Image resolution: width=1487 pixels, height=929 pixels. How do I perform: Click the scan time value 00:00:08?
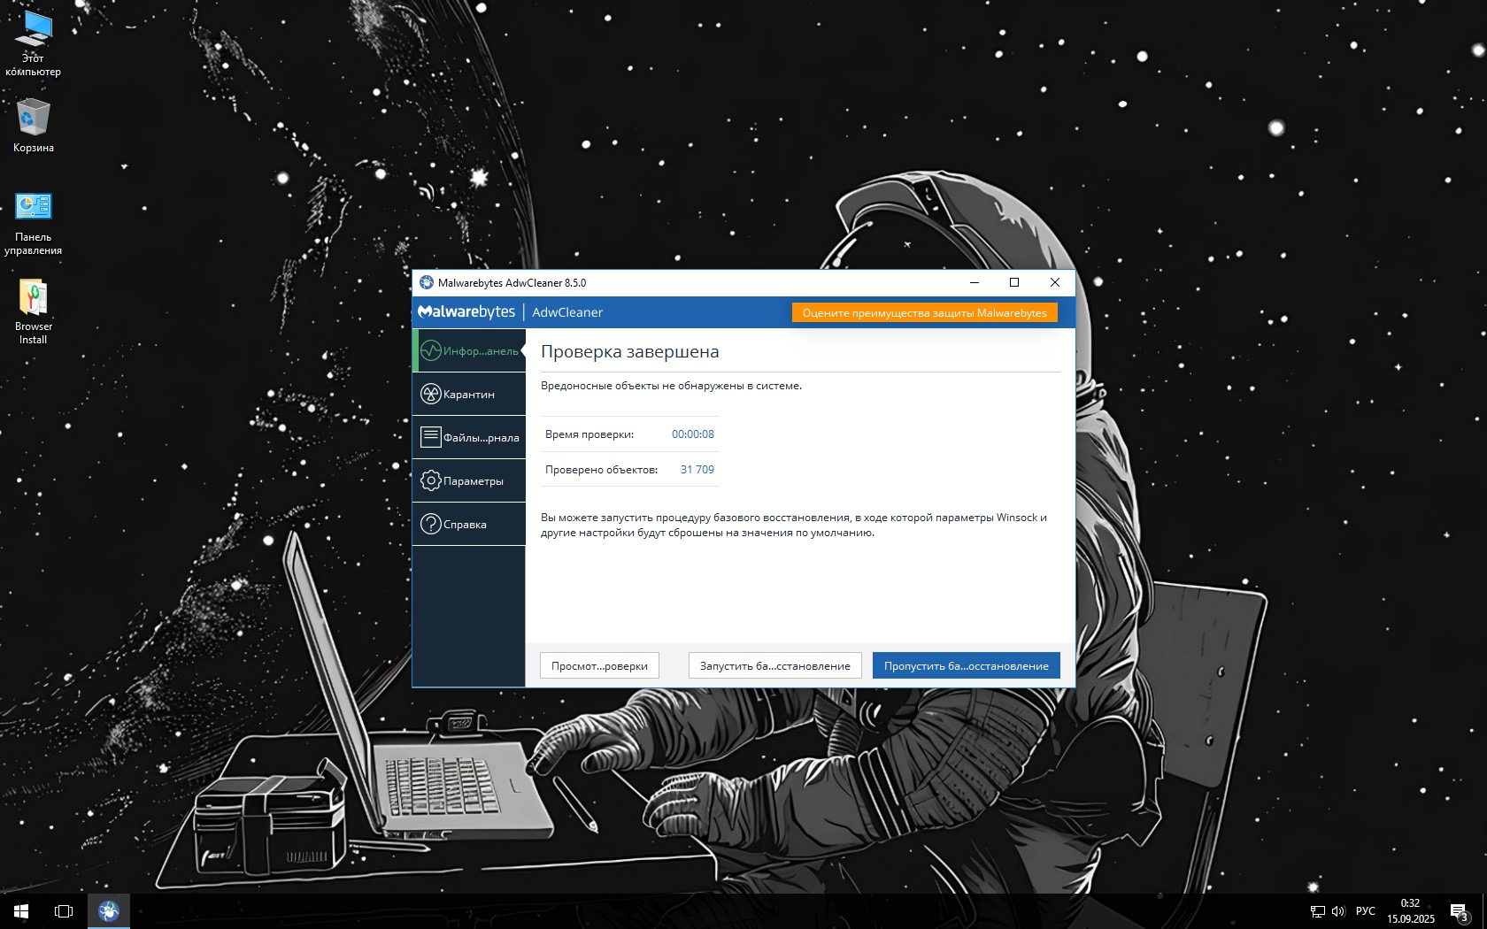click(693, 434)
